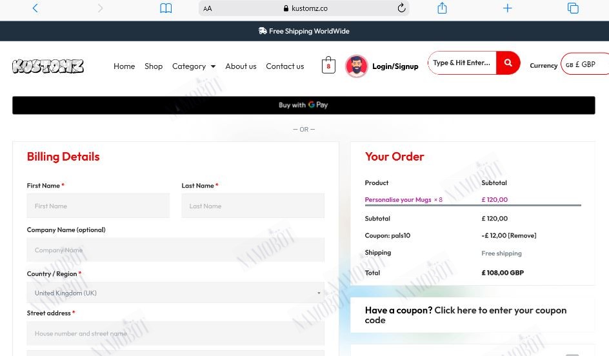Add new tab with plus icon
Viewport: 609px width, 356px height.
click(507, 8)
